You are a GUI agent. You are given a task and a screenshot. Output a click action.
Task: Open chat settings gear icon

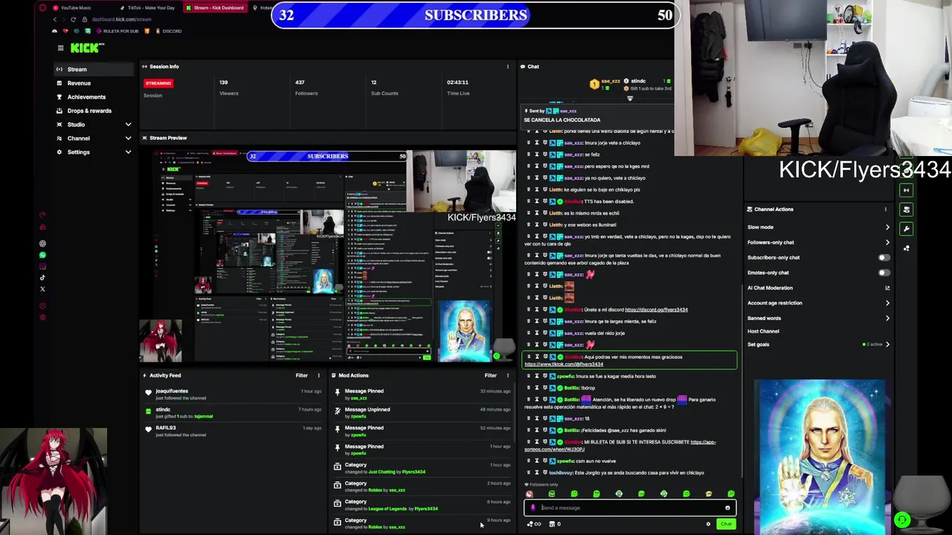tap(708, 525)
